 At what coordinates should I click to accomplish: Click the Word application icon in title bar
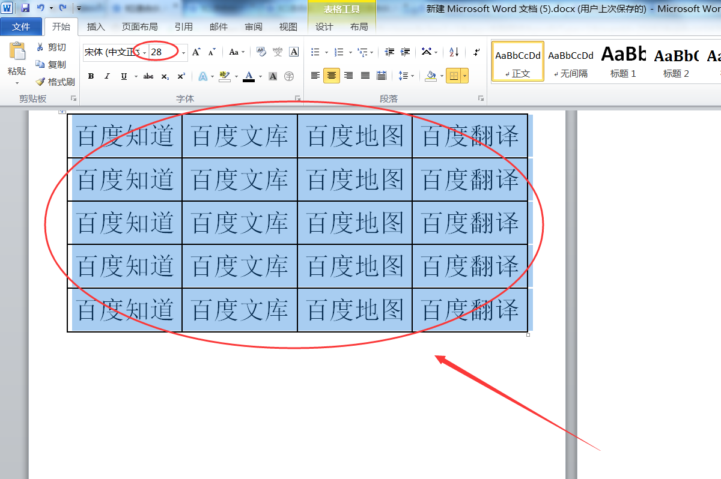[x=7, y=8]
